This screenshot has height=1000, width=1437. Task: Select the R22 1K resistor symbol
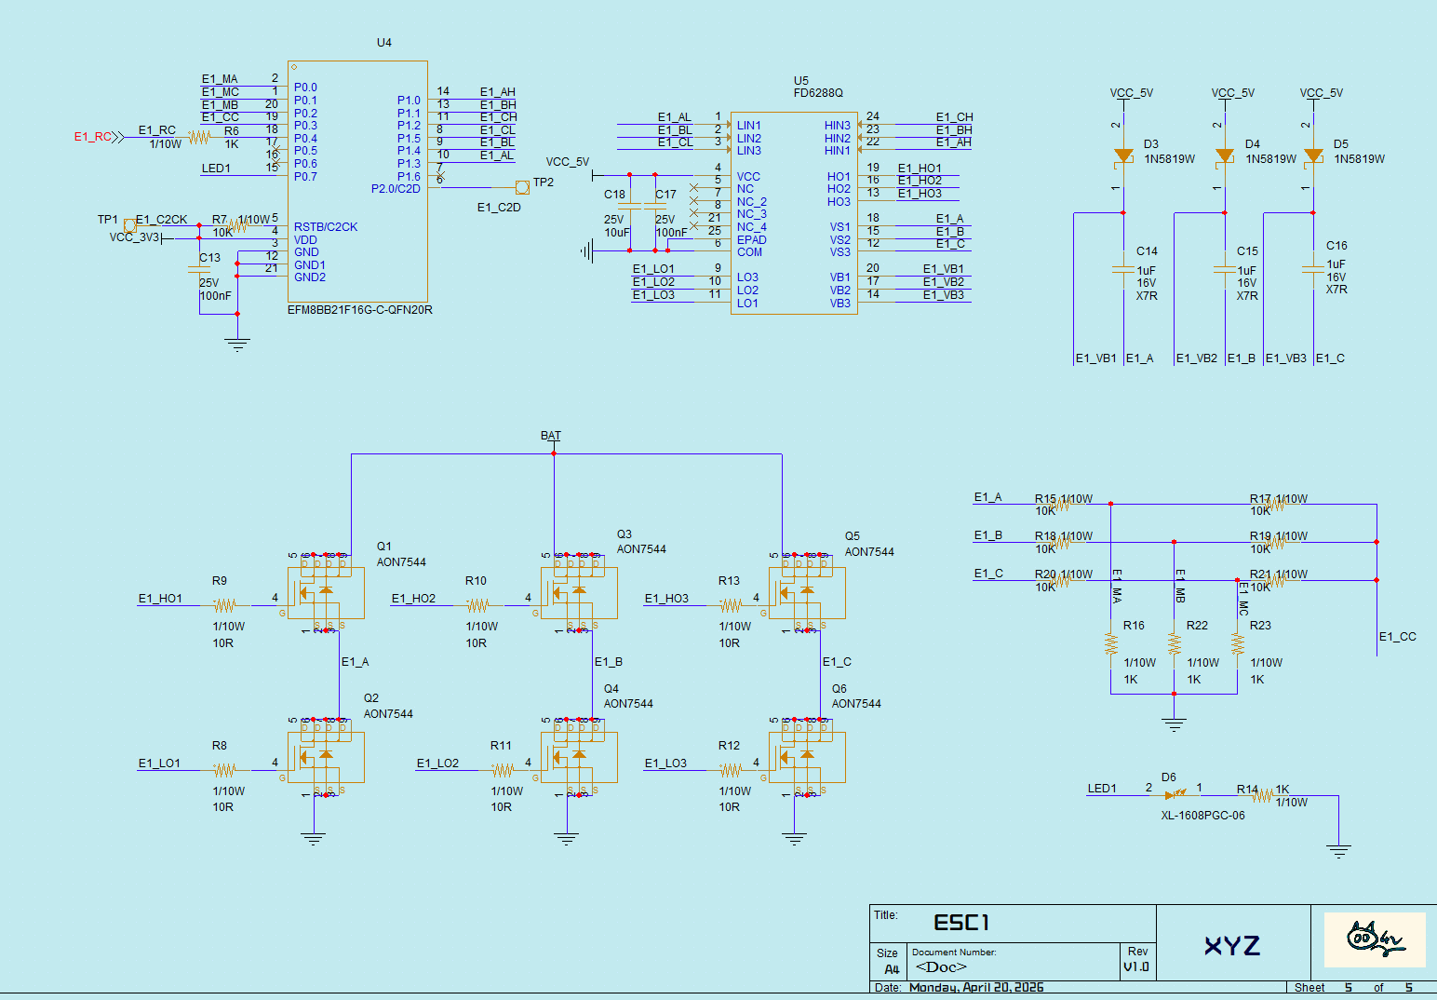point(1175,643)
